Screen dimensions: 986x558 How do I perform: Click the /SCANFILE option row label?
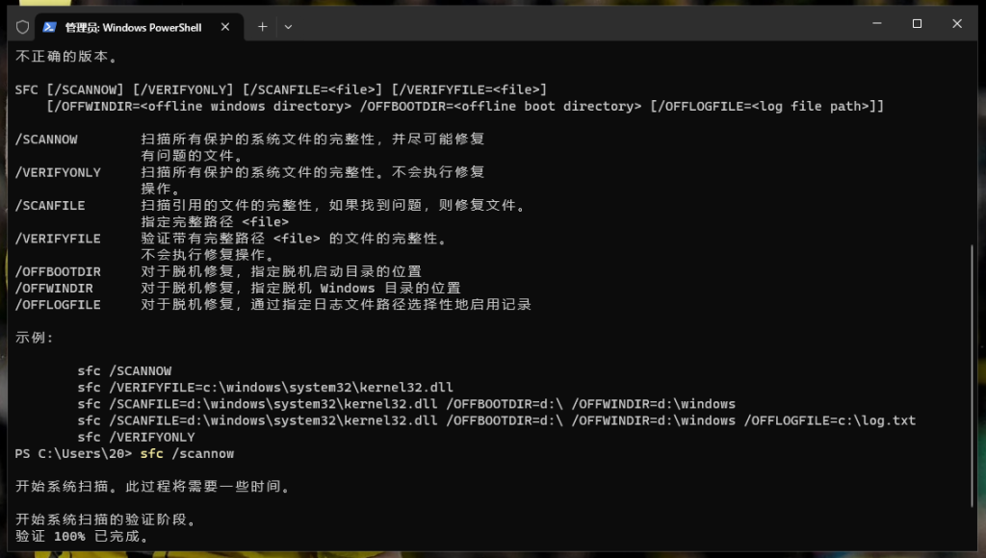point(50,206)
